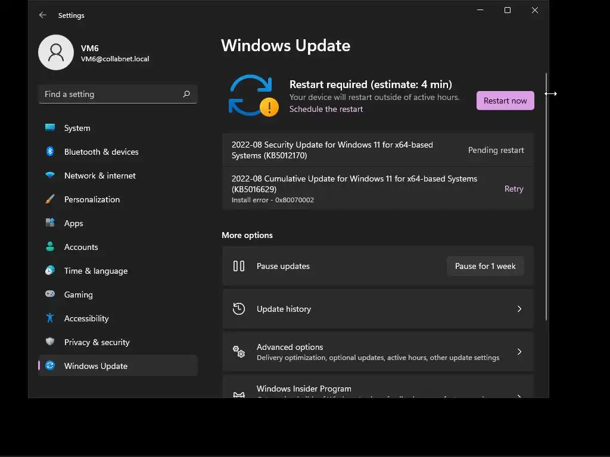Open Time & language settings

[118, 271]
